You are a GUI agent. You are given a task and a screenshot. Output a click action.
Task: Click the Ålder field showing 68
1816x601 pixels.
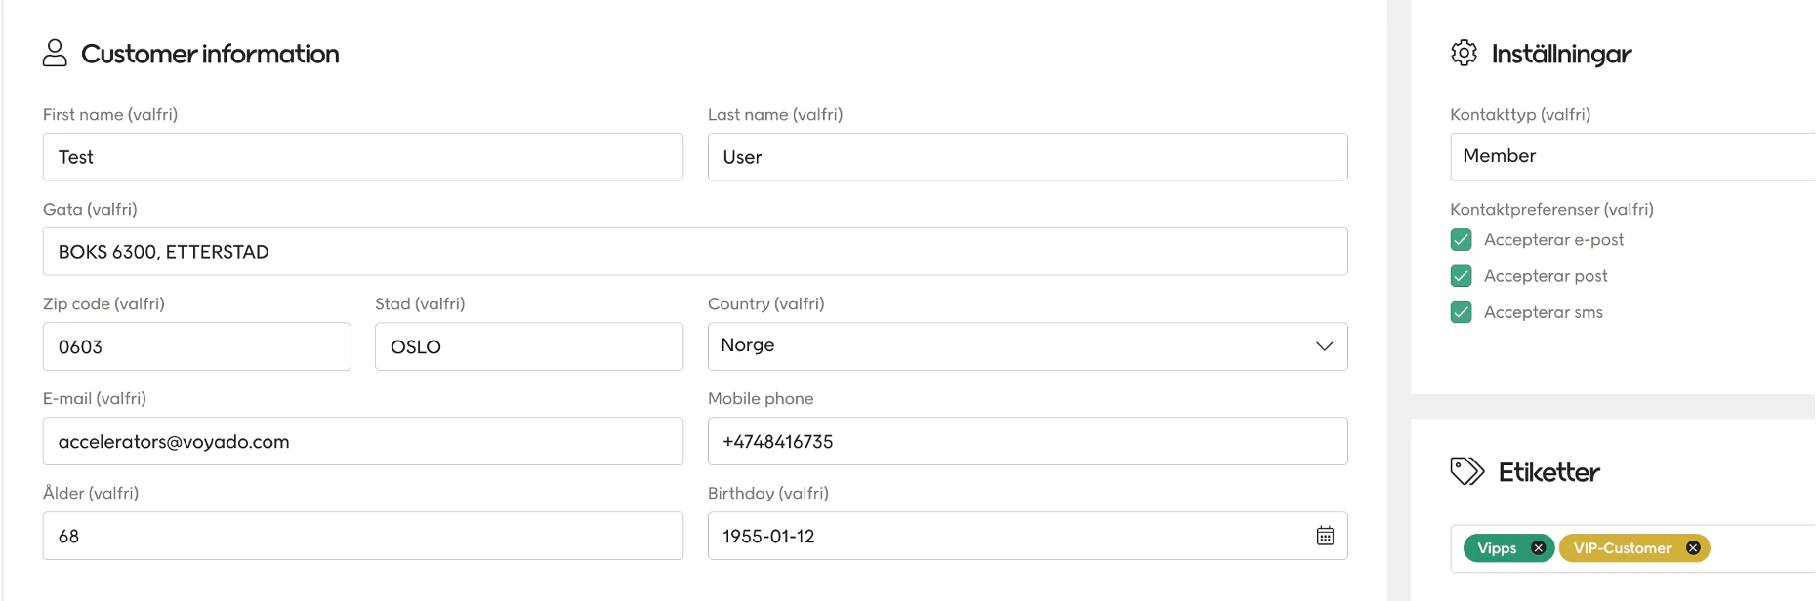tap(363, 536)
